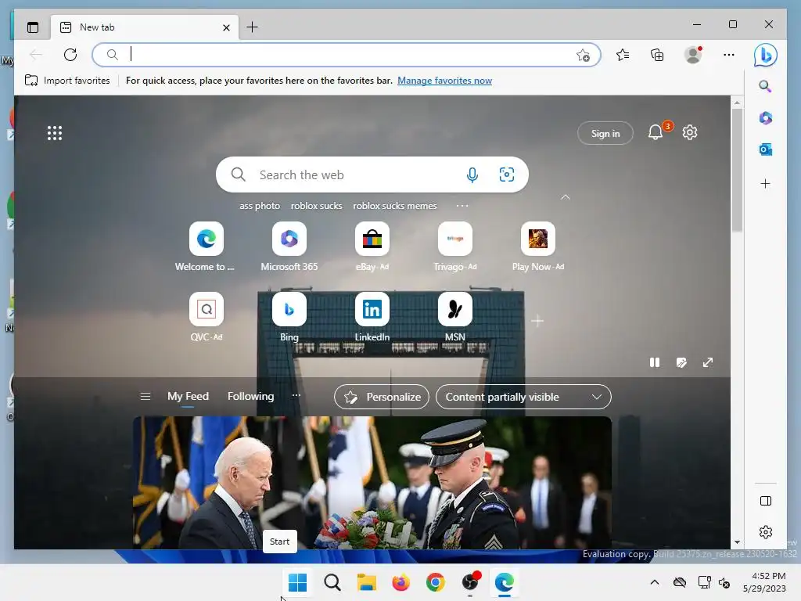Click the Refresh page icon
801x601 pixels.
(70, 54)
